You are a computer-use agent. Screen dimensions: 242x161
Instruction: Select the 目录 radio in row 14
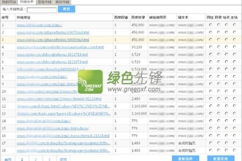[218, 121]
